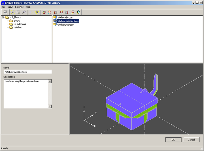
Task: Click into the Name text field
Action: click(27, 72)
